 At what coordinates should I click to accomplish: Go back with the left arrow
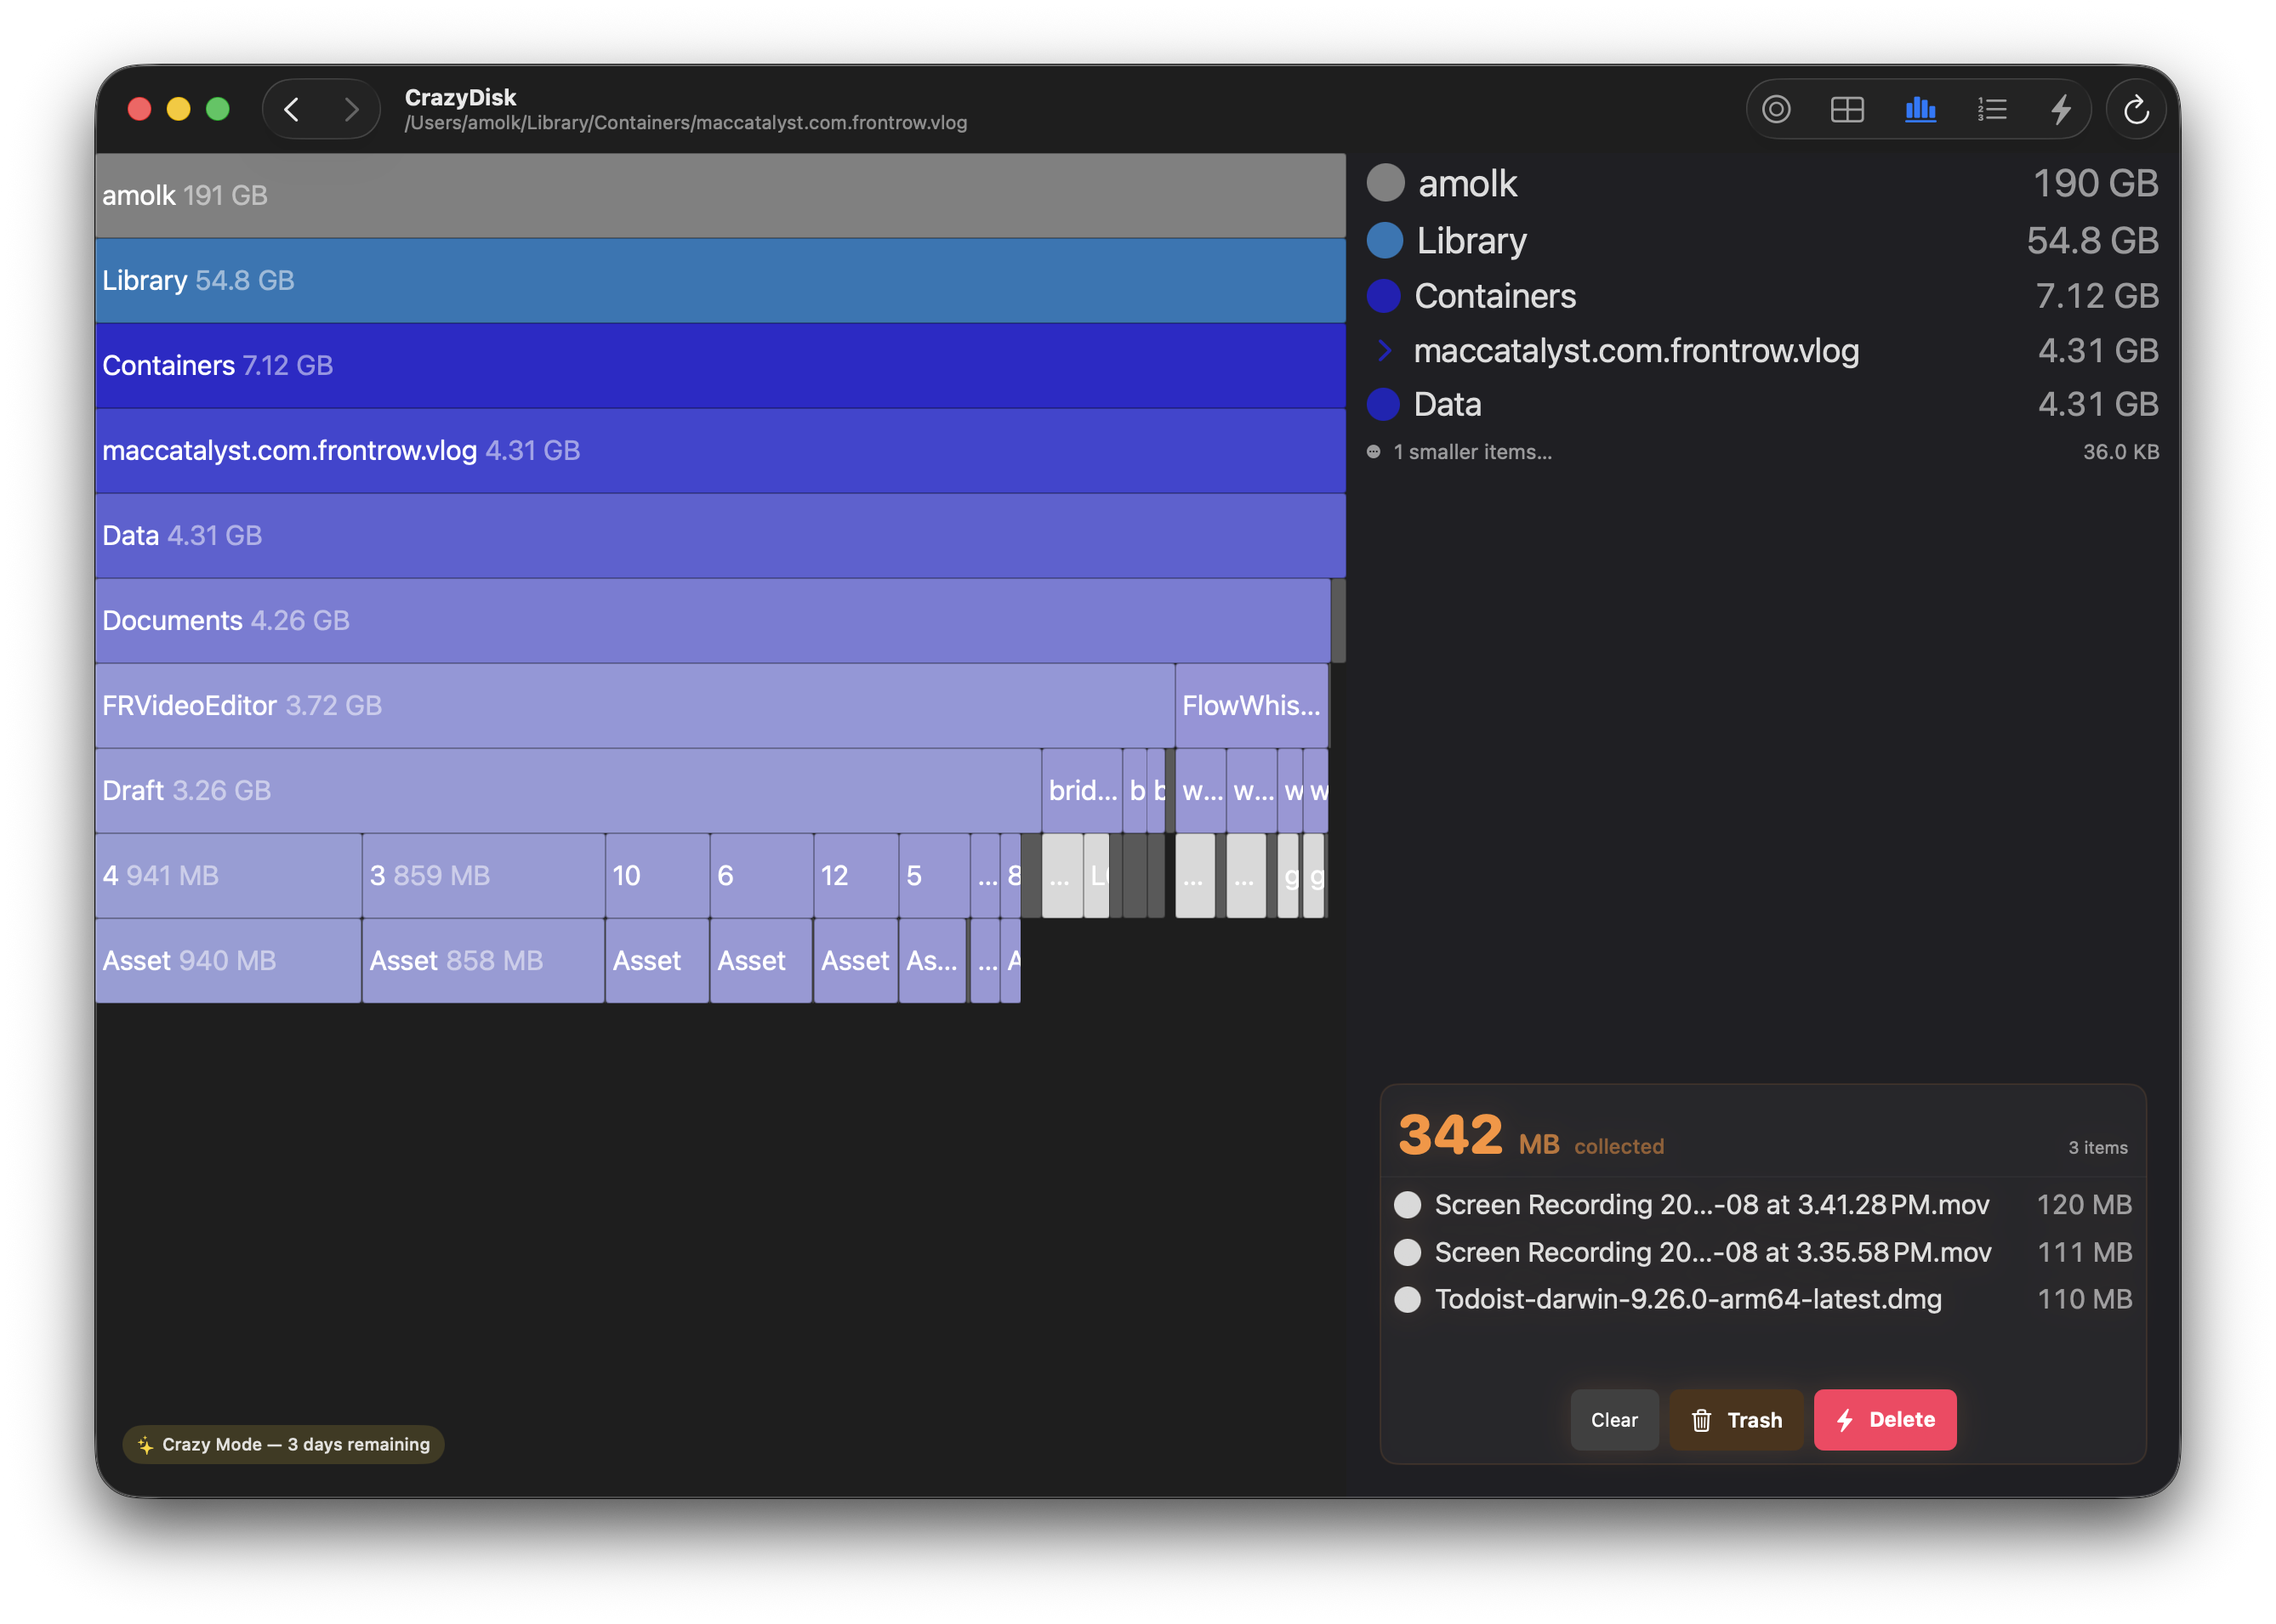(x=292, y=109)
